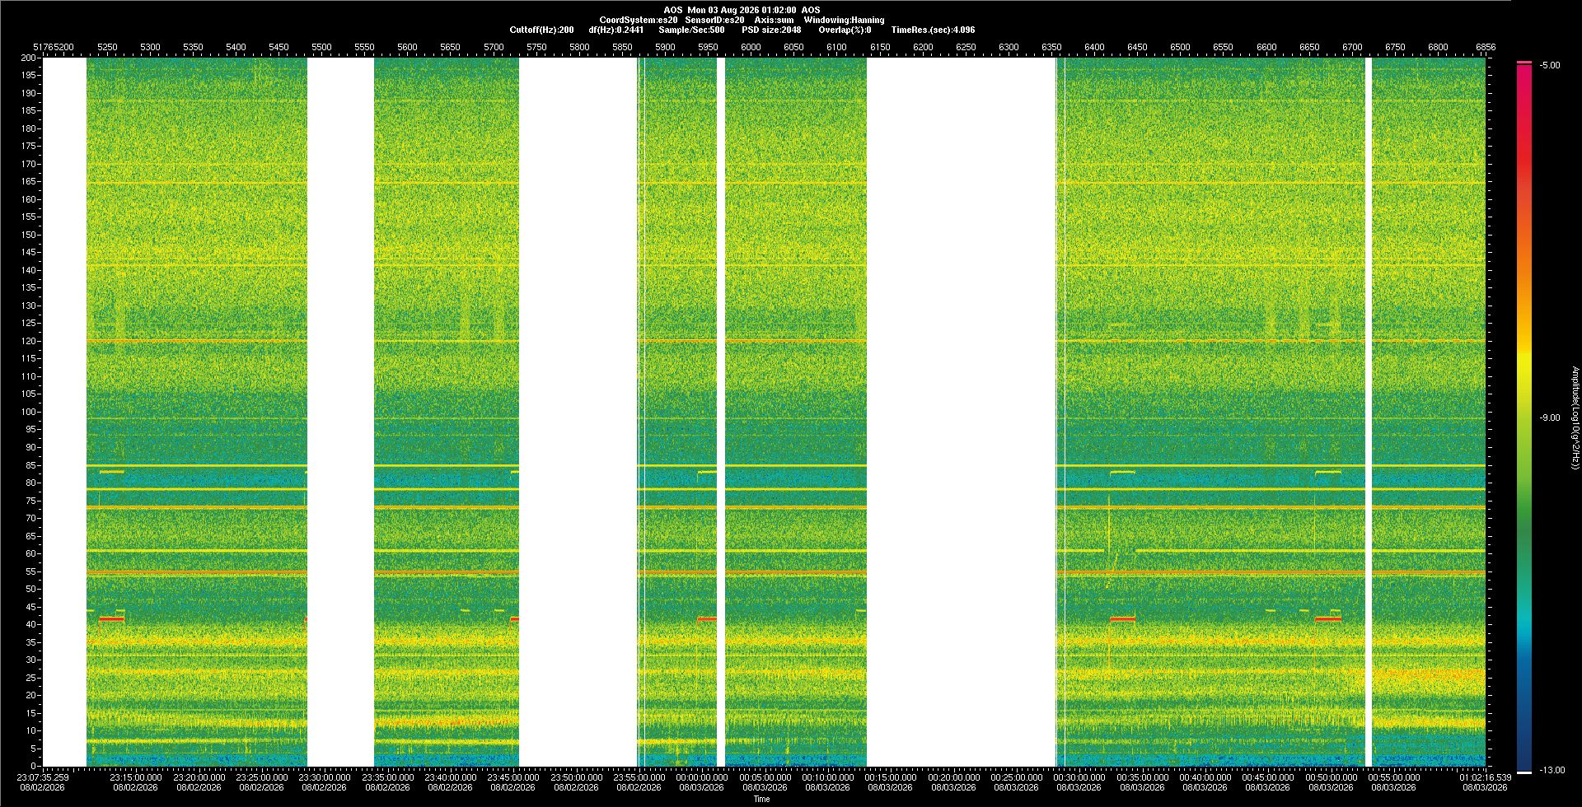Screen dimensions: 1582x807
Task: Click the 120 frequency axis tick label
Action: [29, 341]
